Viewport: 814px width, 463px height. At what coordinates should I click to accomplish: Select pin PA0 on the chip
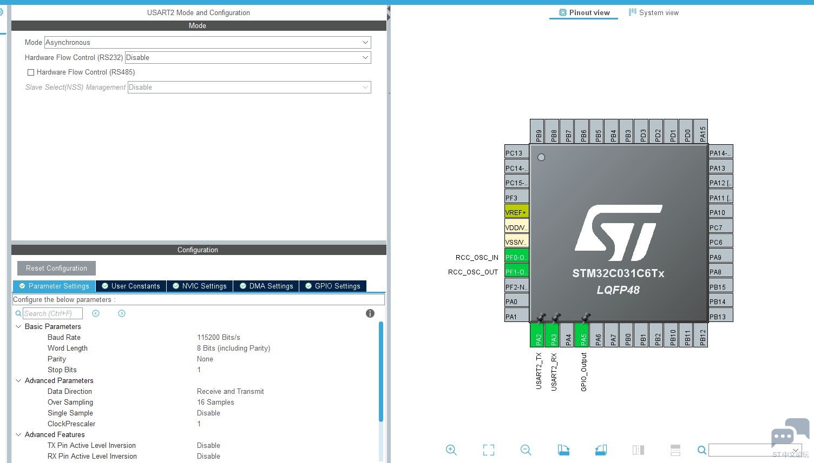(x=516, y=301)
